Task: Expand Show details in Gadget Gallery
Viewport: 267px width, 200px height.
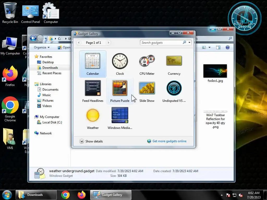Action: click(91, 141)
